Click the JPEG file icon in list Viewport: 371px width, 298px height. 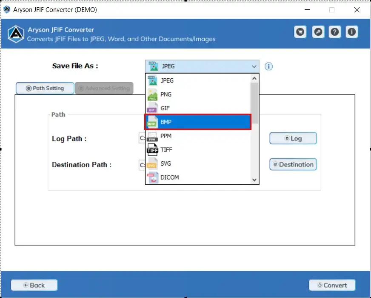tap(153, 80)
